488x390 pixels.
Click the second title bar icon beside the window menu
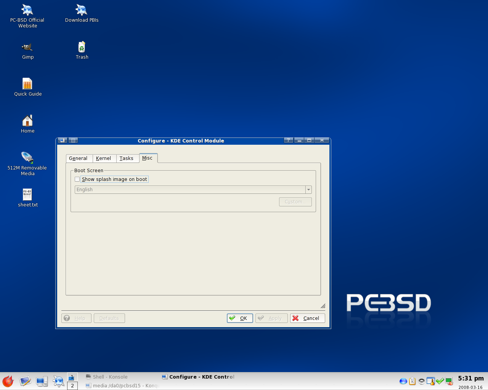(x=73, y=141)
